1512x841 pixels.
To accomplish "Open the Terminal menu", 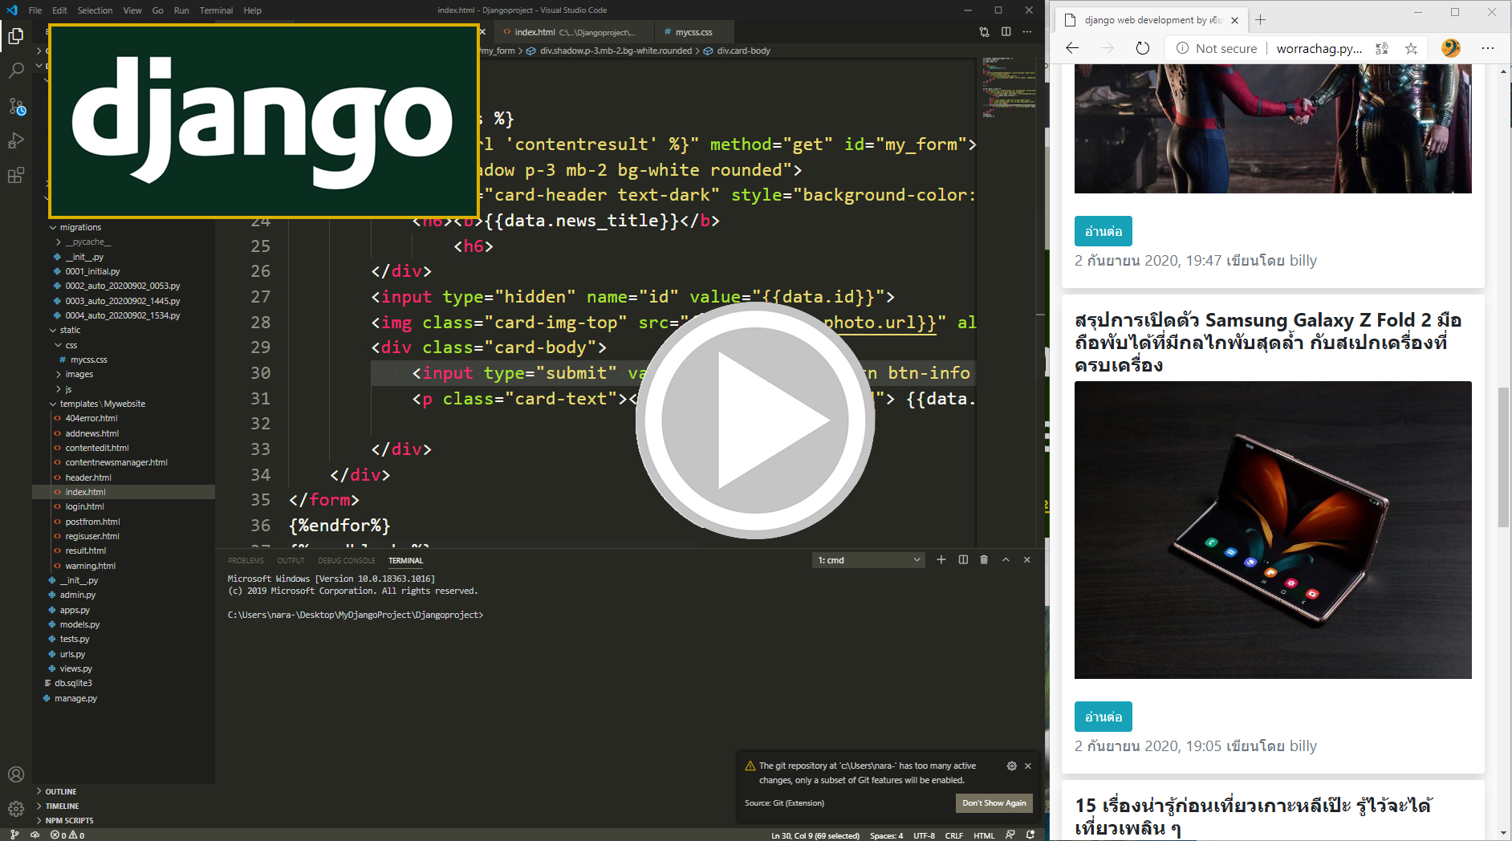I will [x=216, y=10].
